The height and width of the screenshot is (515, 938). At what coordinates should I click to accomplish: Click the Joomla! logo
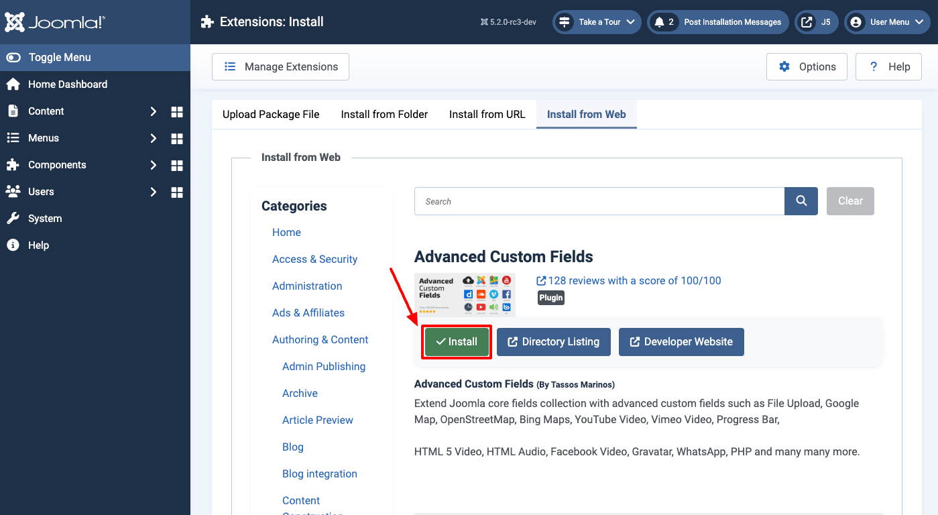[55, 22]
